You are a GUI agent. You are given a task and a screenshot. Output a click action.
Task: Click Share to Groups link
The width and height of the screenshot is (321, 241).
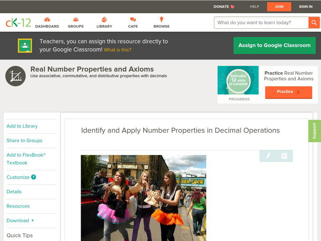pyautogui.click(x=24, y=140)
